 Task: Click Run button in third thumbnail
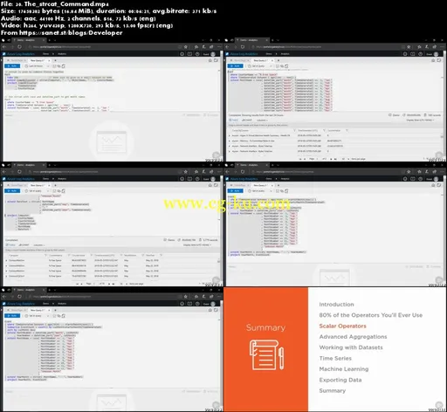(x=12, y=191)
